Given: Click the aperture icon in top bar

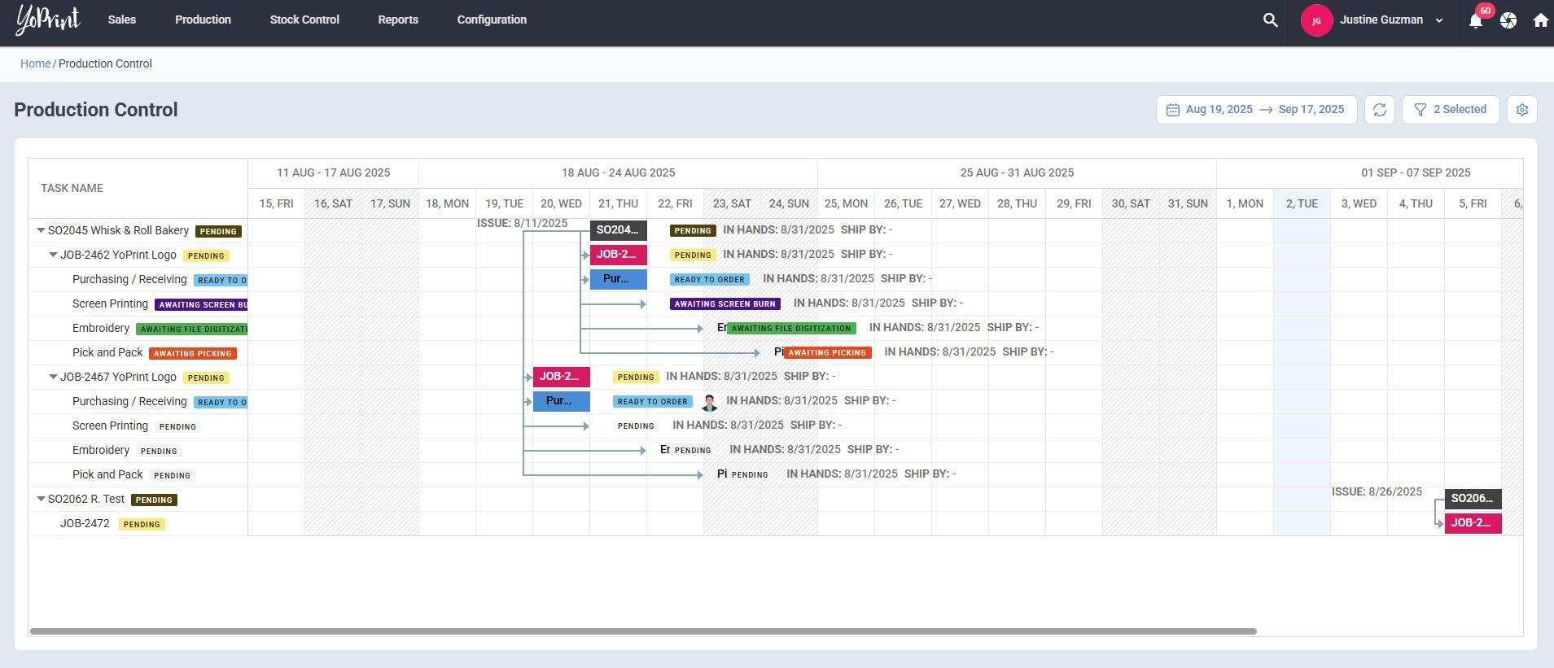Looking at the screenshot, I should click(1508, 21).
